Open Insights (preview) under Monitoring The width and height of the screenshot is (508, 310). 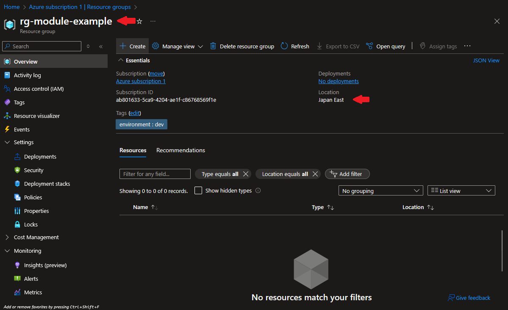click(x=45, y=265)
